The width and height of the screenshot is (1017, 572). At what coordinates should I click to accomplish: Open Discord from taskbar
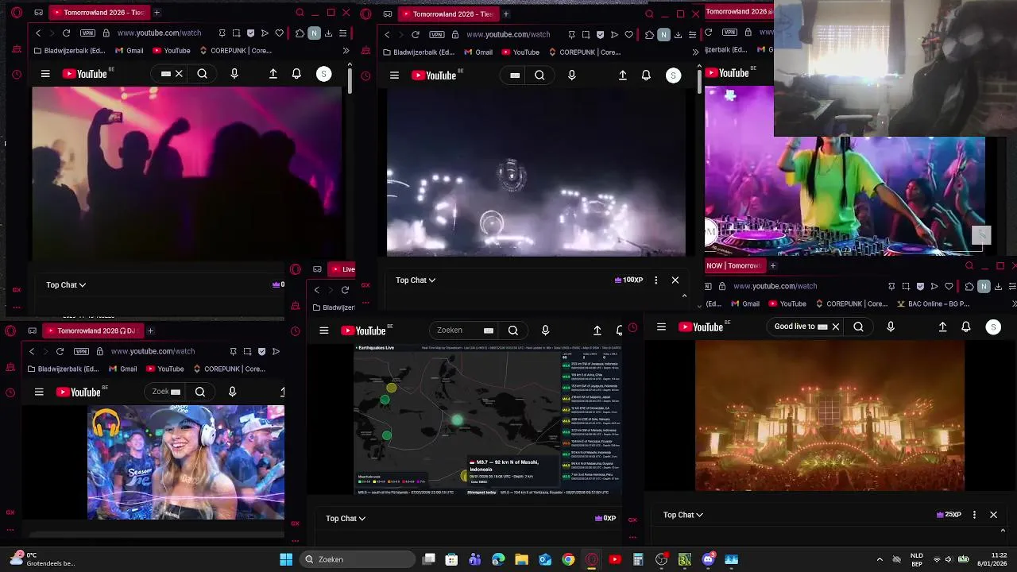pos(708,559)
